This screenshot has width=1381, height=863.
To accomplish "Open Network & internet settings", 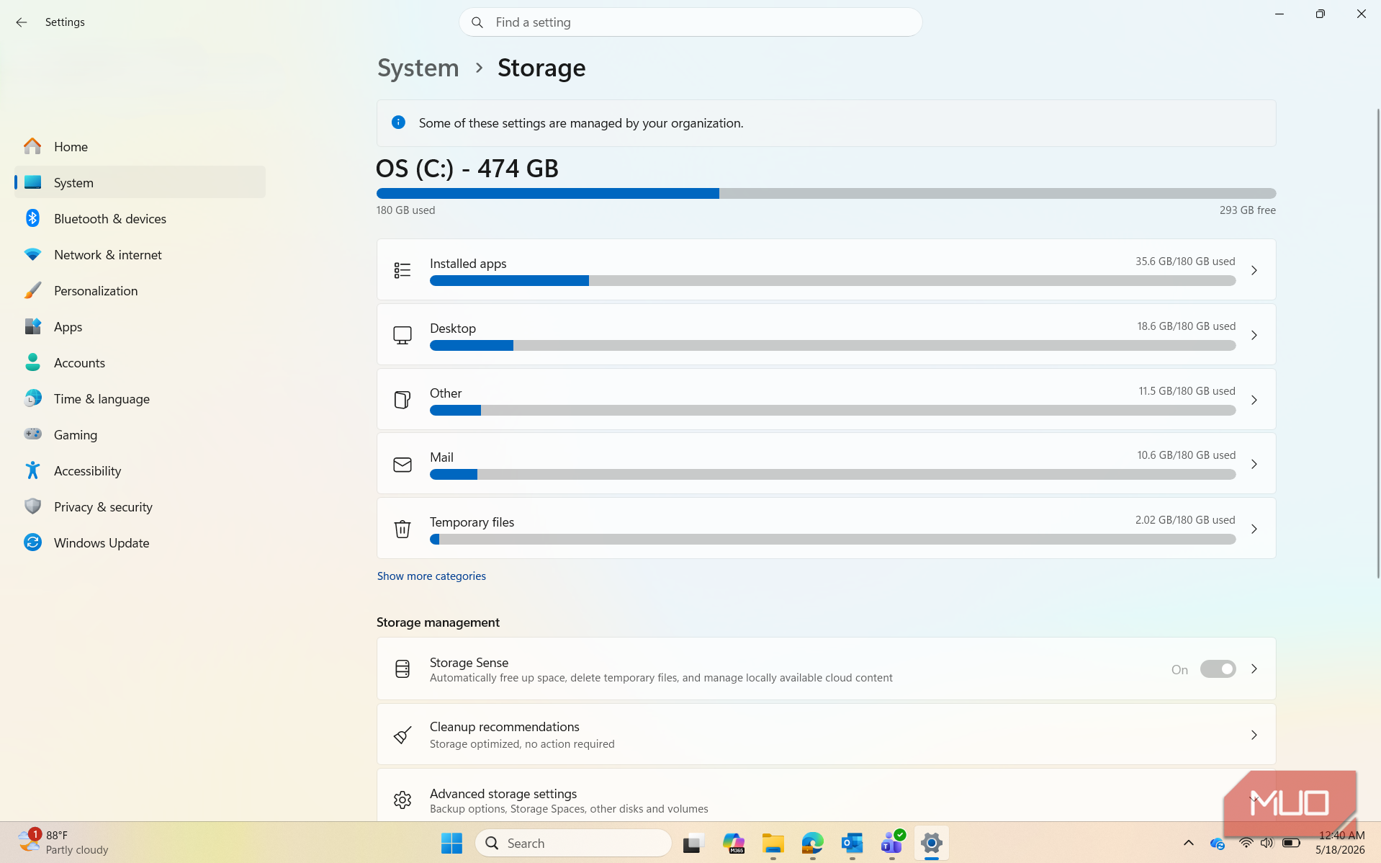I will (x=140, y=254).
